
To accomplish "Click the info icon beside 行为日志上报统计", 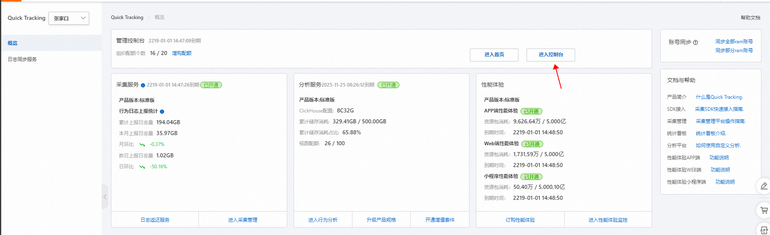I will coord(162,112).
